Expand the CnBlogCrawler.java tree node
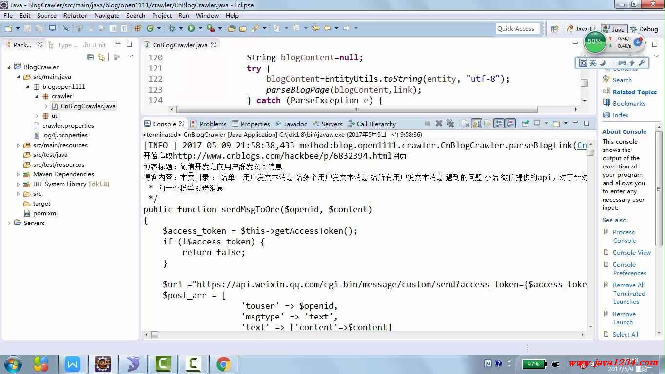Screen dimensions: 665x374 pos(46,106)
